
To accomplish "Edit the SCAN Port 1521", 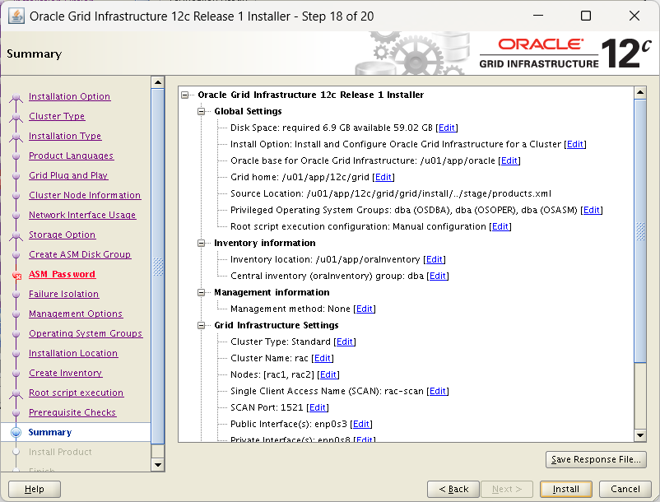I will pyautogui.click(x=318, y=407).
